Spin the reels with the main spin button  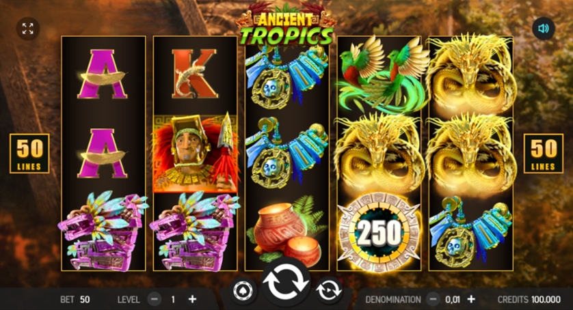click(286, 283)
